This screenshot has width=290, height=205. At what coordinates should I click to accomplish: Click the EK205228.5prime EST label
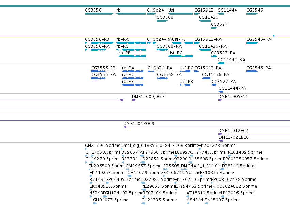pos(217,146)
